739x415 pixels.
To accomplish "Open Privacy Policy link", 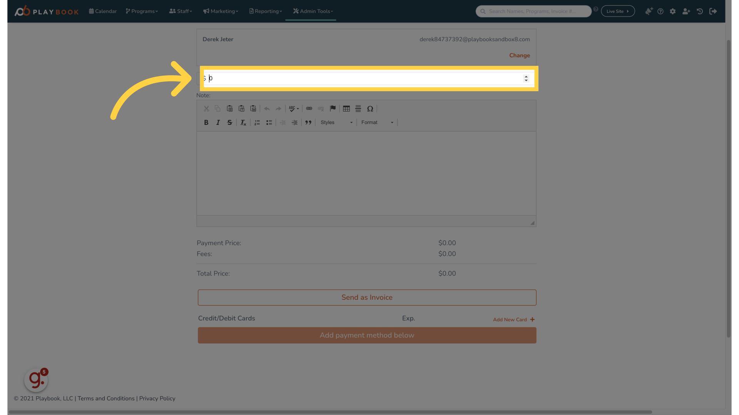I will pos(157,398).
